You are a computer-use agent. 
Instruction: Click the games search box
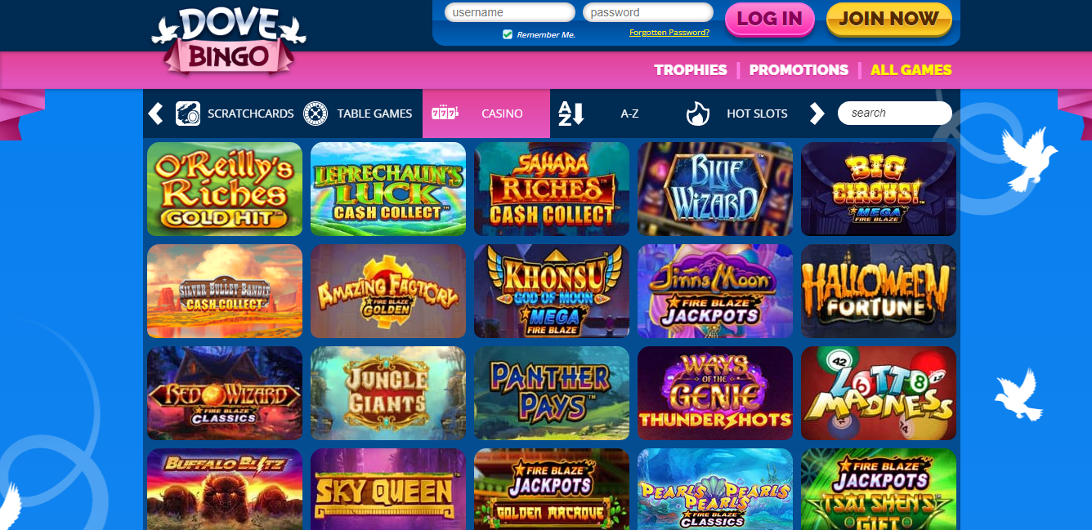click(x=895, y=114)
